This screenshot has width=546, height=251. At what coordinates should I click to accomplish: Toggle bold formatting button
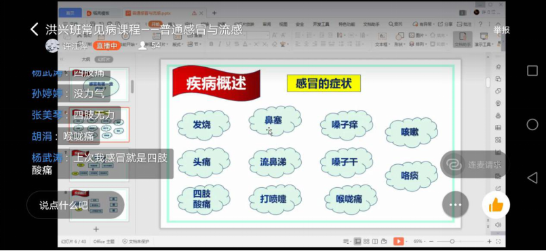pos(211,44)
